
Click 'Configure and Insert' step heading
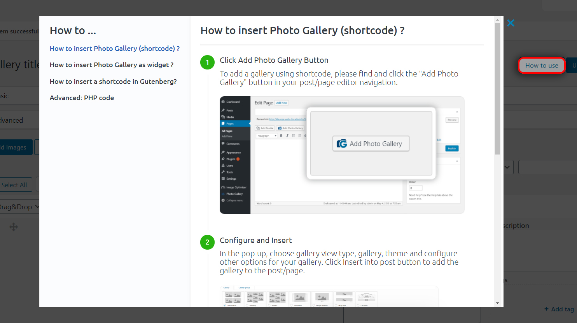tap(256, 240)
